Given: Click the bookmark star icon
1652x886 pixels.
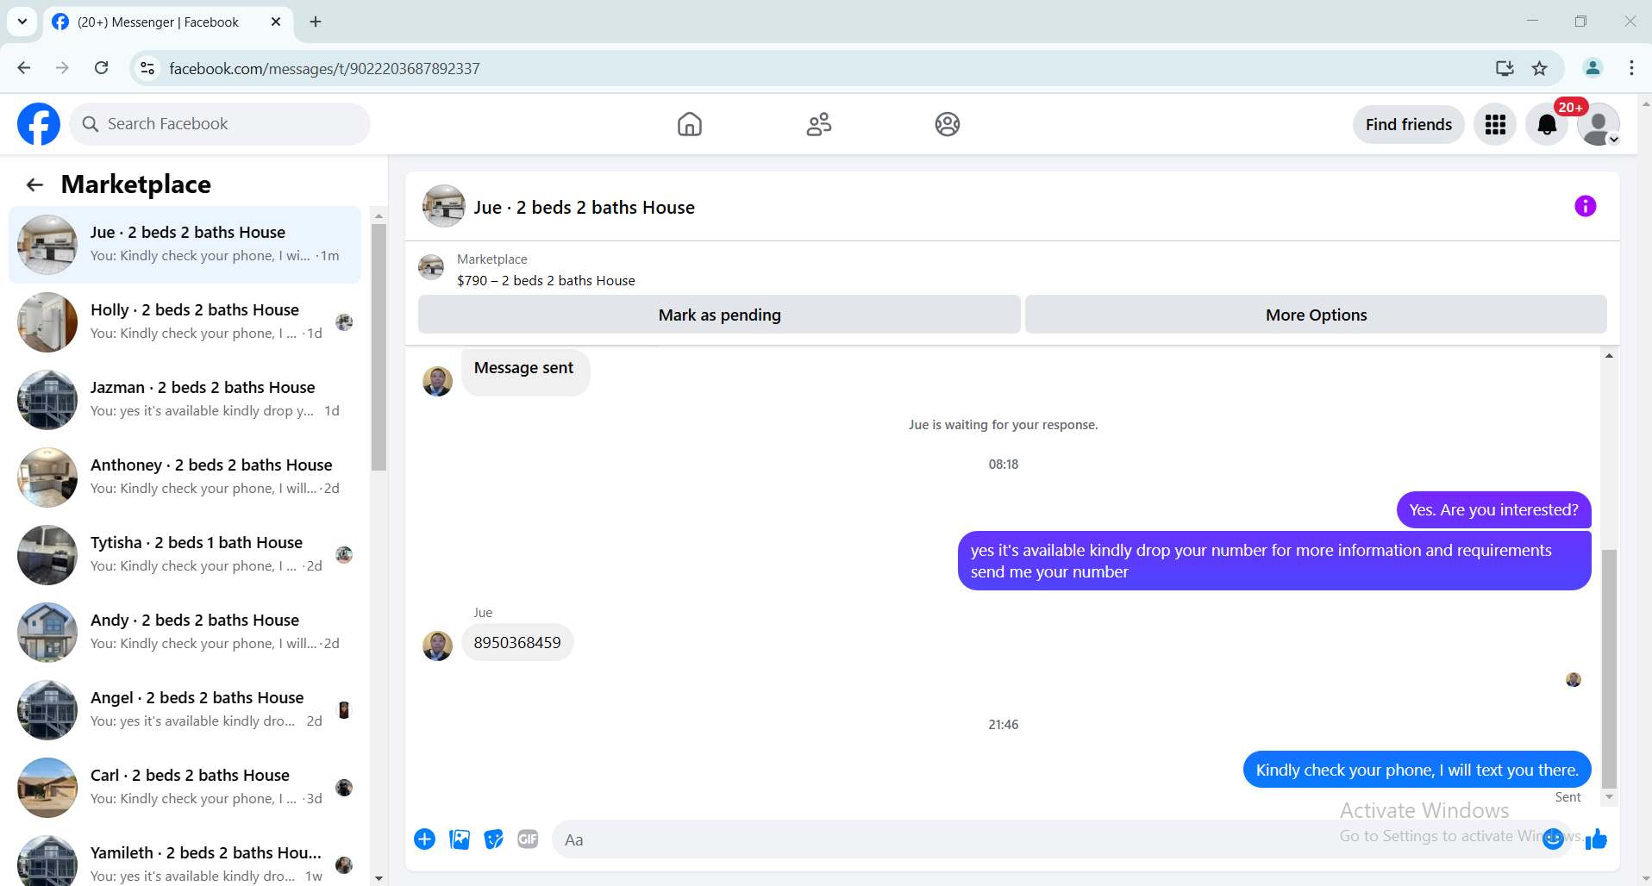Looking at the screenshot, I should [x=1540, y=68].
